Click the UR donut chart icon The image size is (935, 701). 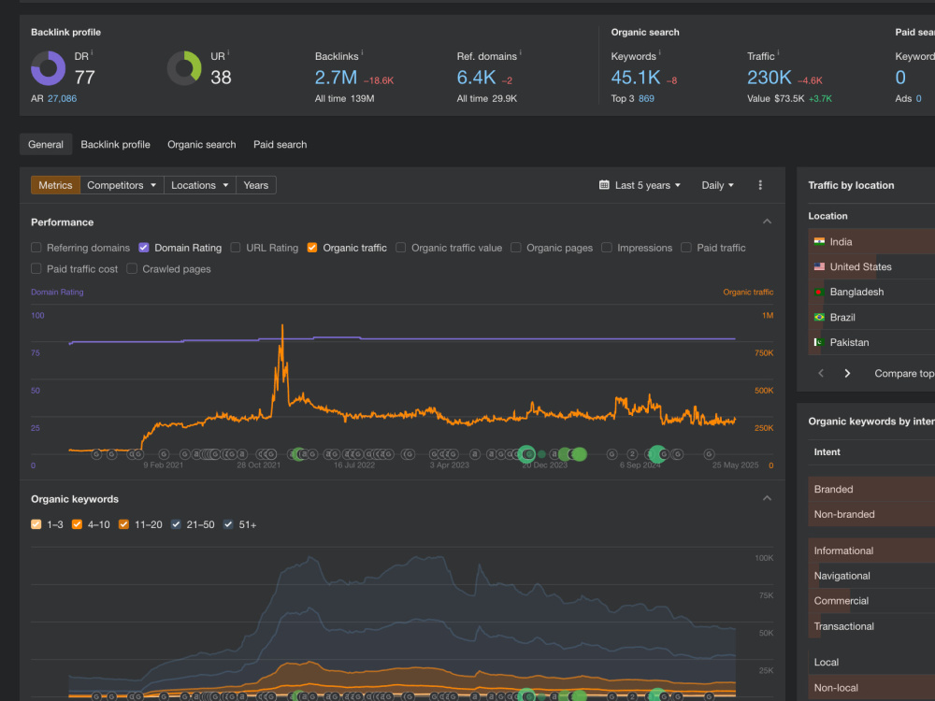coord(184,68)
